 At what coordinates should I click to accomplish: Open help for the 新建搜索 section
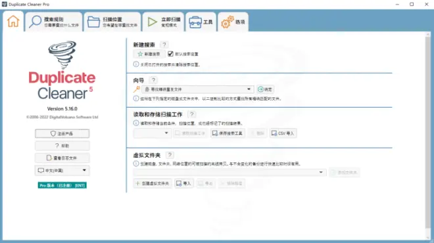pos(164,45)
